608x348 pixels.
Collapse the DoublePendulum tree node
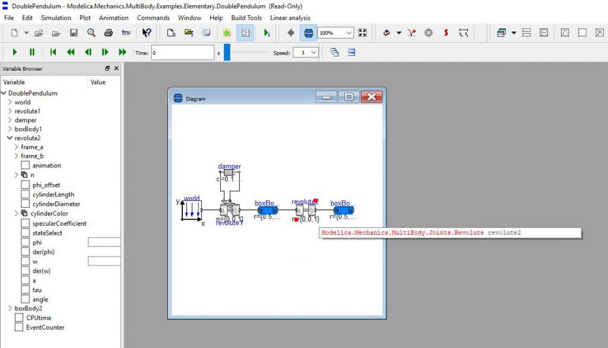coord(4,93)
